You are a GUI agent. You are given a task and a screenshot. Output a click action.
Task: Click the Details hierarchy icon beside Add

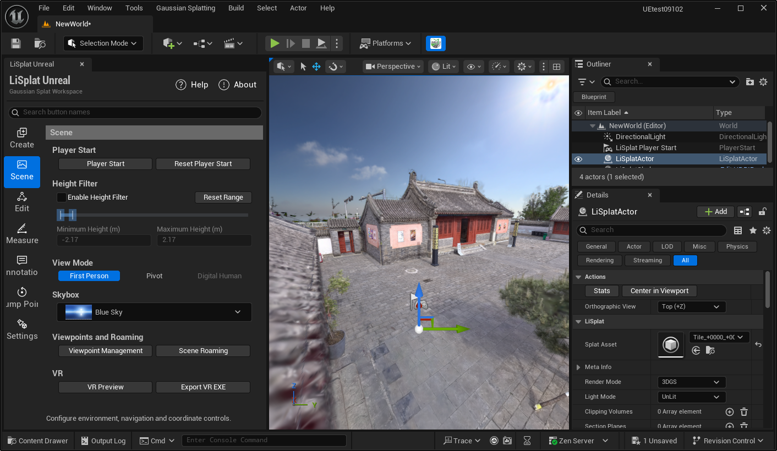click(745, 212)
